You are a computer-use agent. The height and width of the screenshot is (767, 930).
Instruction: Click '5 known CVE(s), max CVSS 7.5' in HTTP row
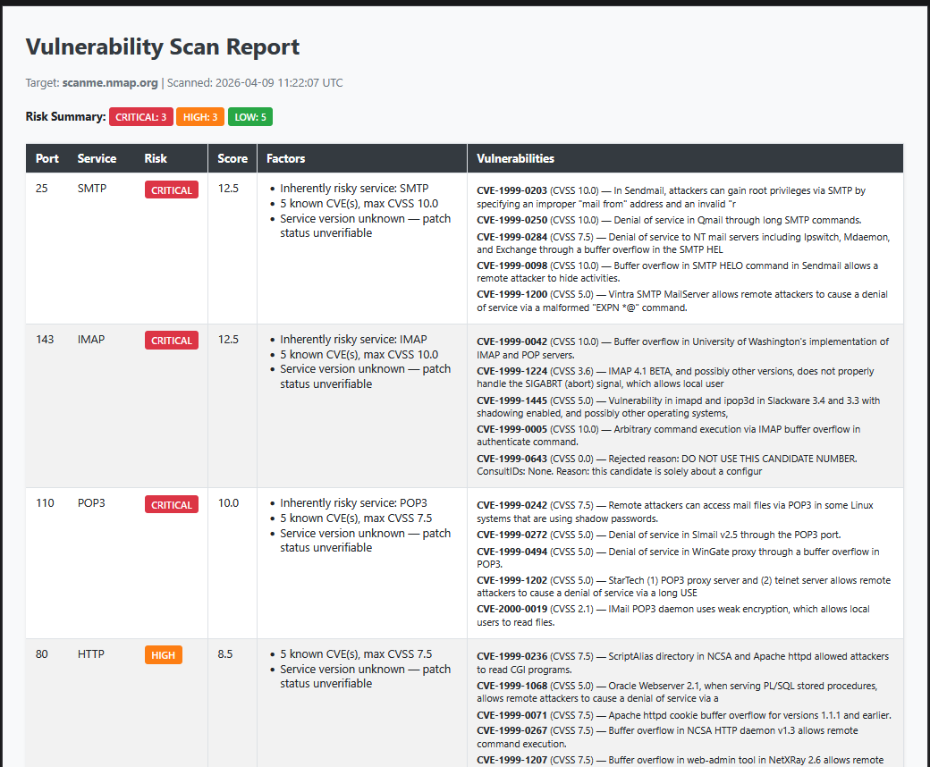pos(356,654)
